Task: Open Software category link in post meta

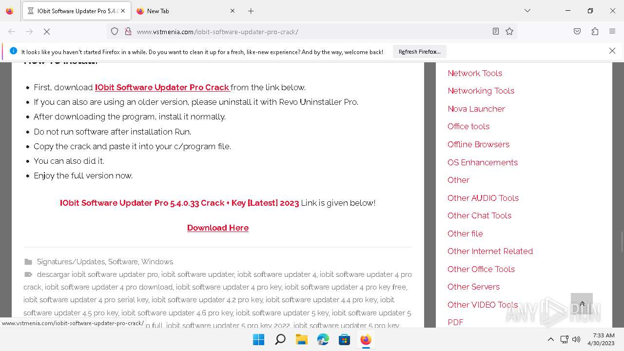Action: click(x=123, y=262)
